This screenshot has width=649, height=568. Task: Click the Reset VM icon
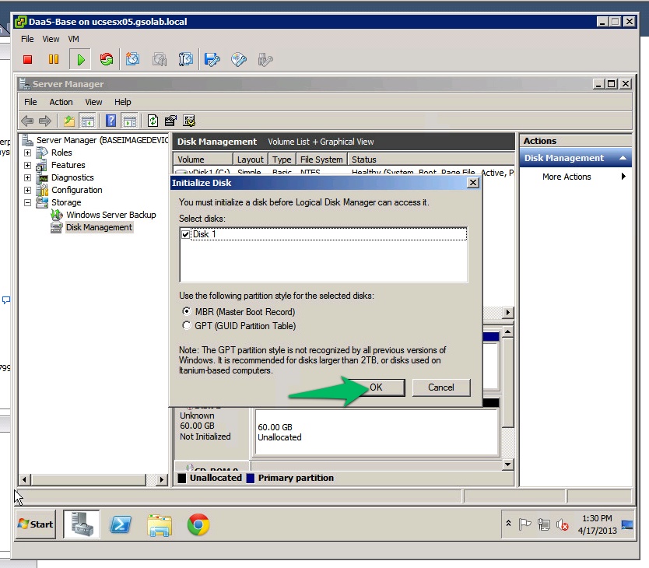pos(107,59)
